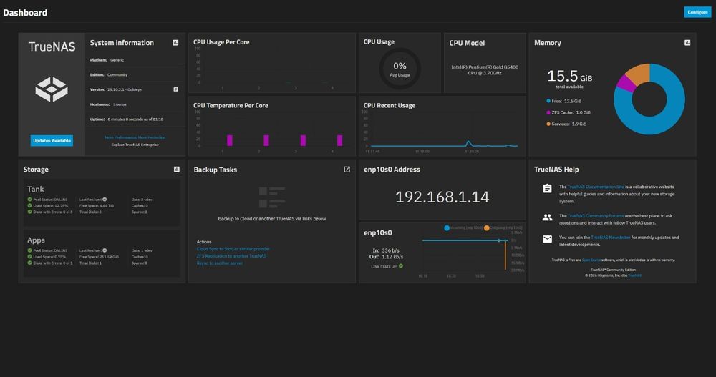Click the Services orange legend dot

point(548,124)
